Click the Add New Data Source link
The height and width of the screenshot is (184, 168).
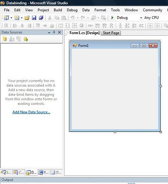click(31, 112)
